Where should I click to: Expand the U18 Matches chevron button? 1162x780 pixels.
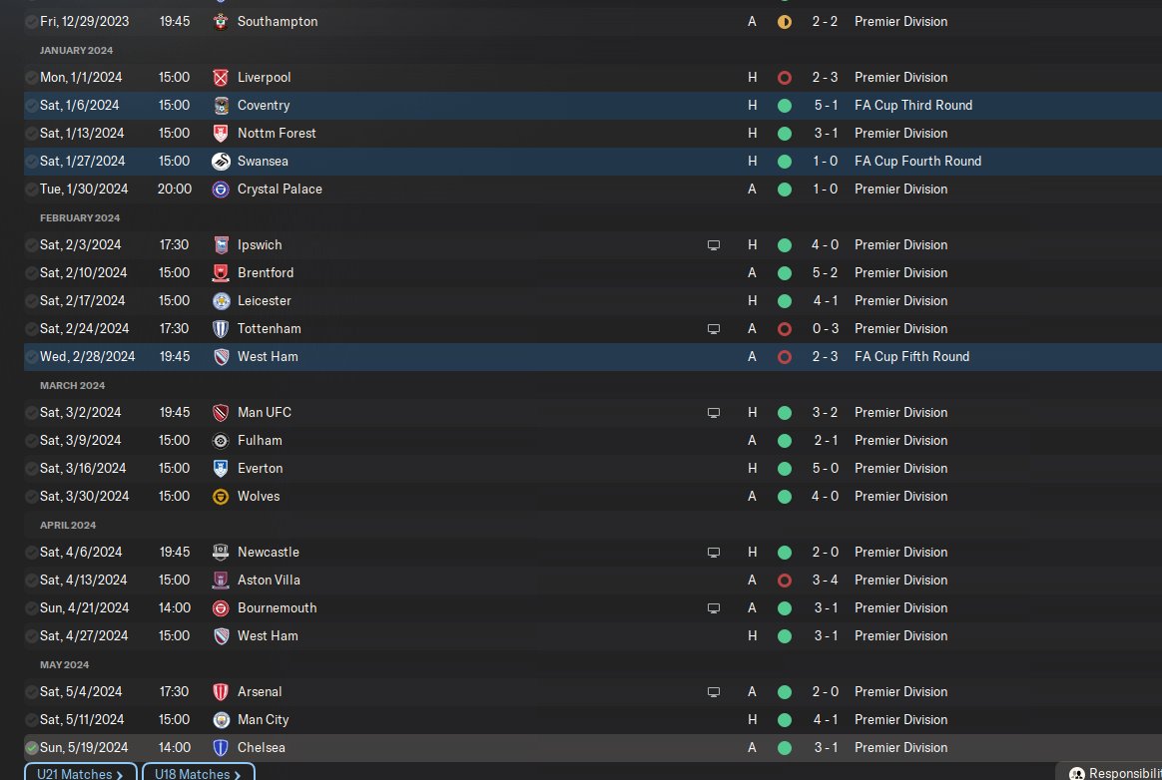(x=198, y=773)
